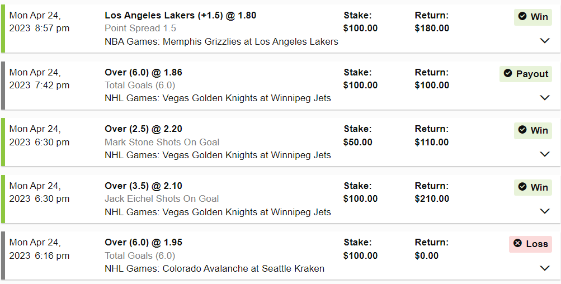Expand the Mark Stone Shots On Goal bet
The height and width of the screenshot is (284, 561).
point(545,154)
